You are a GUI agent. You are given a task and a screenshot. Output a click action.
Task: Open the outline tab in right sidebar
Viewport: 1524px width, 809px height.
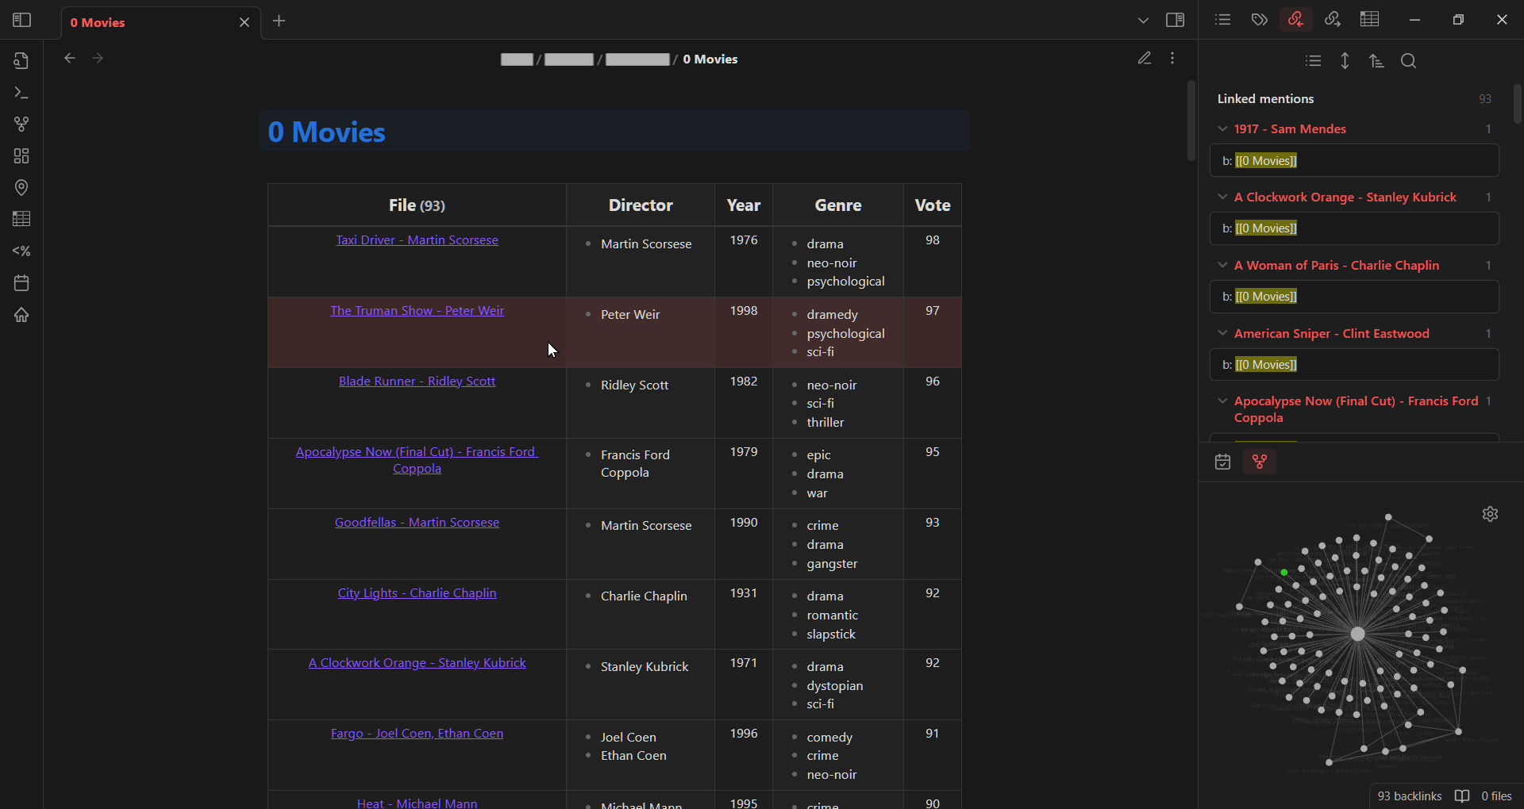coord(1223,20)
